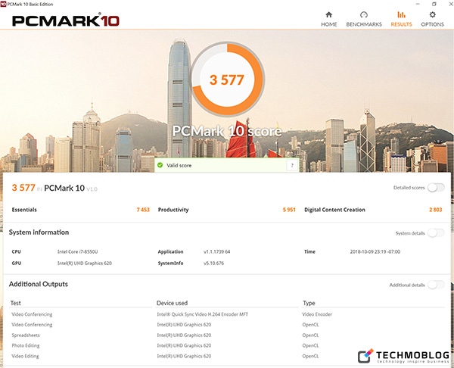Click CPU value Intel Core i7-8550U
Screen dimensions: 454x368
pos(78,251)
